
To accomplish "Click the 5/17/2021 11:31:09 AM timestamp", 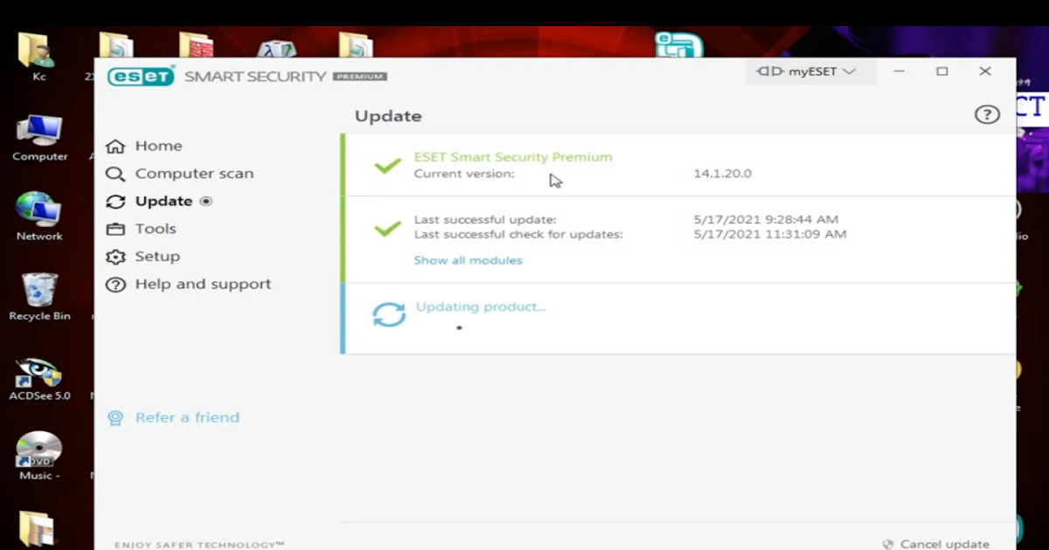I will click(x=770, y=234).
